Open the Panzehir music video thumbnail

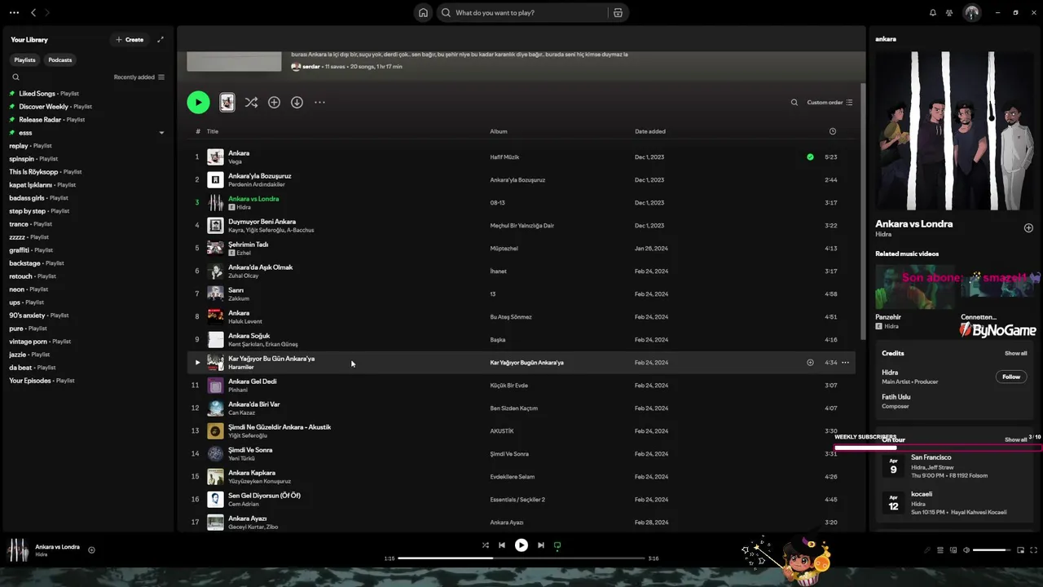point(914,287)
